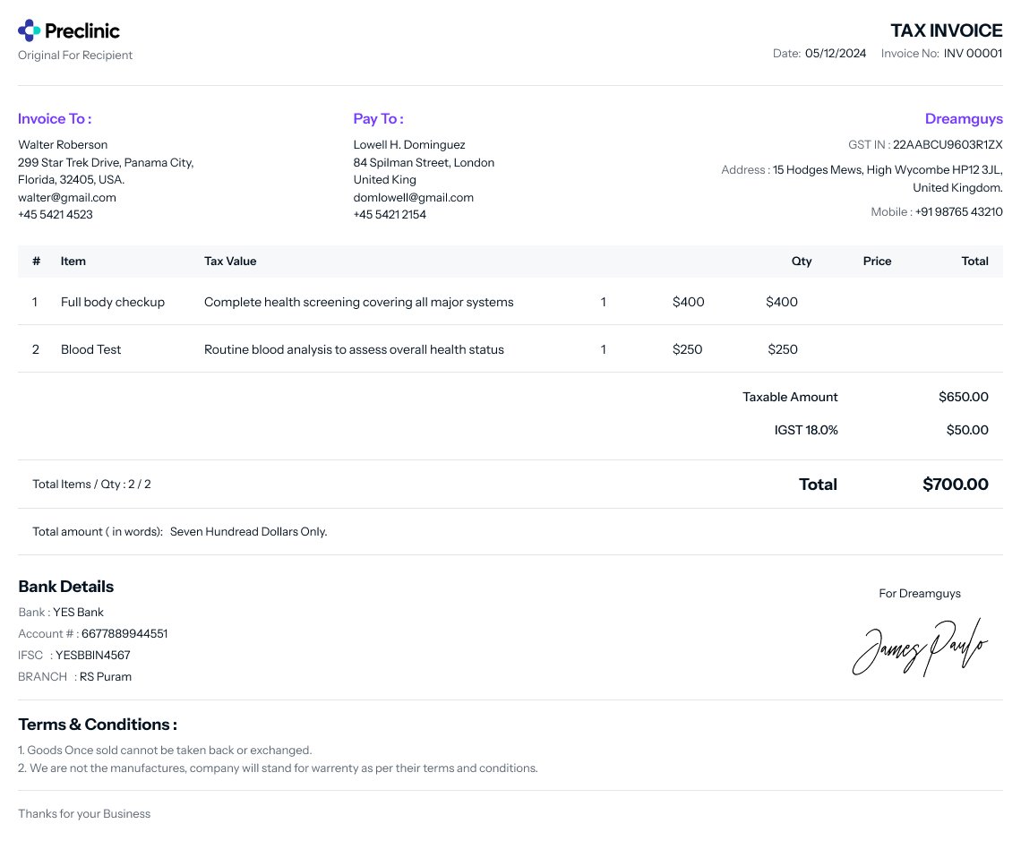The image size is (1021, 841).
Task: Click the Terms & Conditions heading
Action: (x=98, y=724)
